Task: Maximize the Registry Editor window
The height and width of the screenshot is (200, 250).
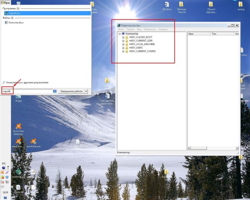Action: point(233,25)
